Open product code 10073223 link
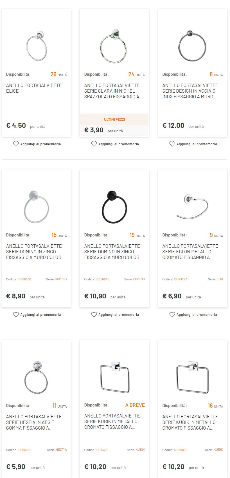 (180, 279)
